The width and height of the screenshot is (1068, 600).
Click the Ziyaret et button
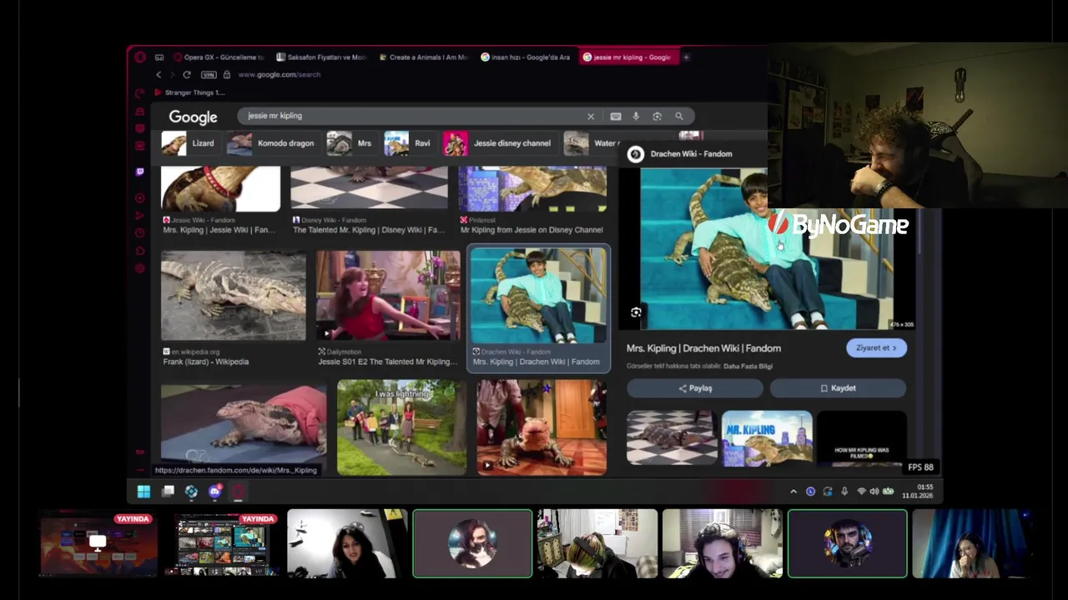point(876,348)
